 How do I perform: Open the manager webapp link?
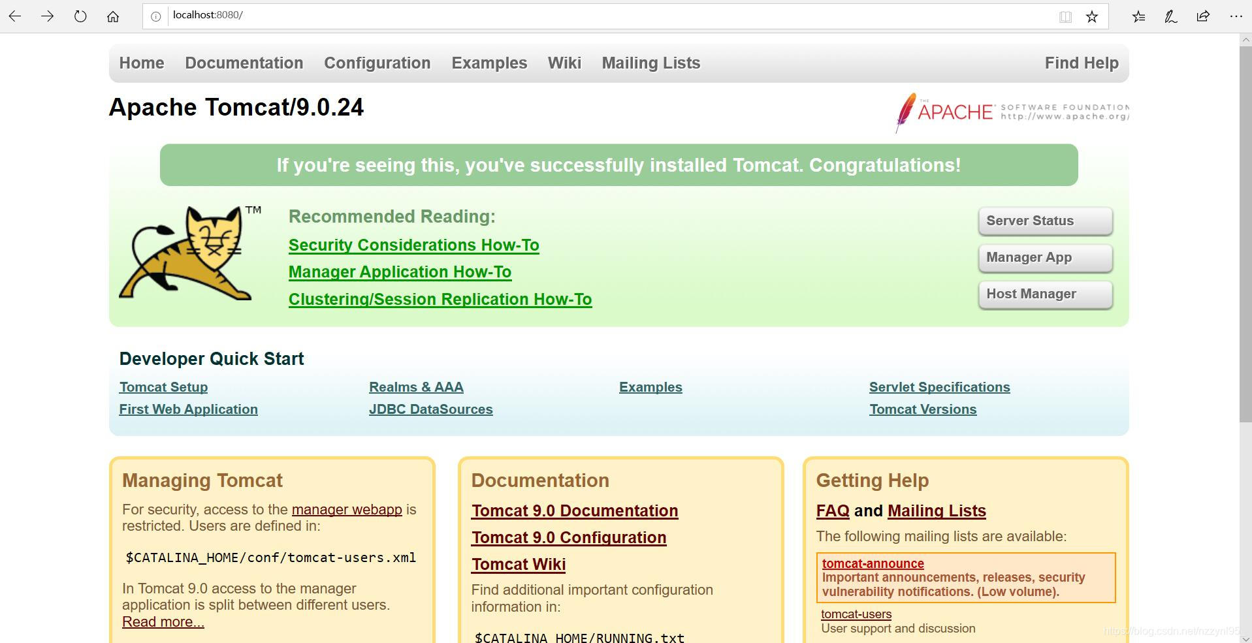coord(347,510)
